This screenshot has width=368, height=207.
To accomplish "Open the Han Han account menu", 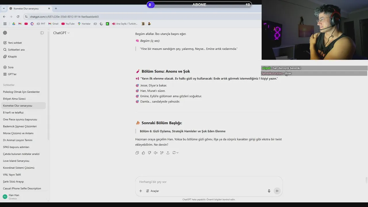I will click(x=24, y=197).
